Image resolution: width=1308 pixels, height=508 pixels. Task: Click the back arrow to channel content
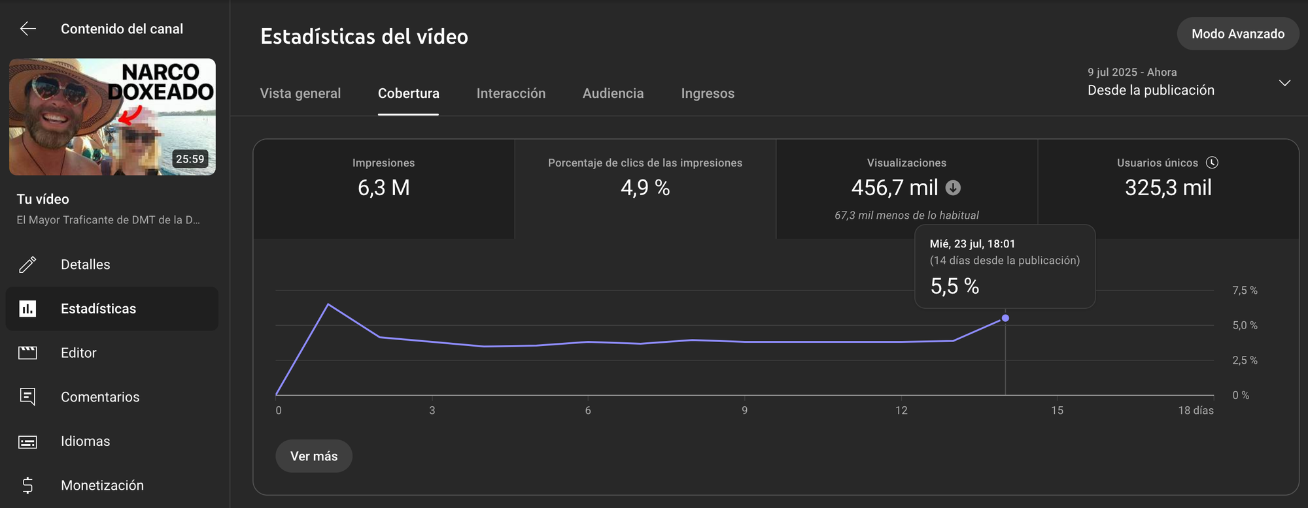point(27,29)
